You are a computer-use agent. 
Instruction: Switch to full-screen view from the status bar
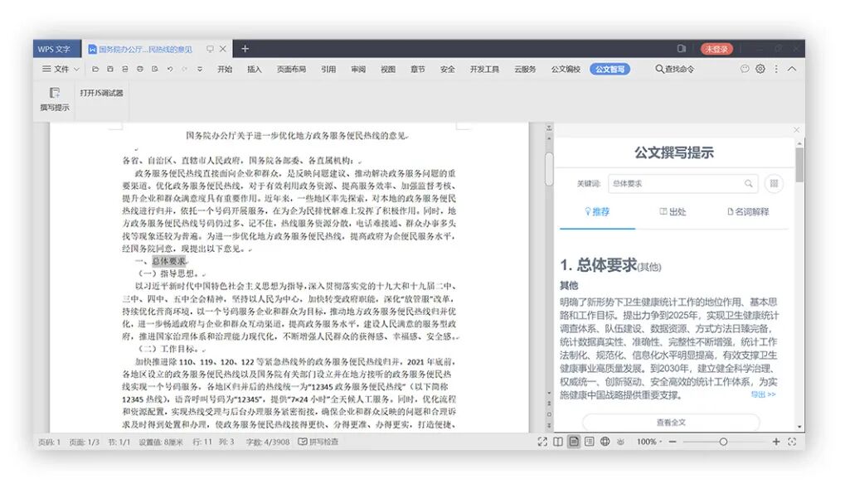point(542,442)
